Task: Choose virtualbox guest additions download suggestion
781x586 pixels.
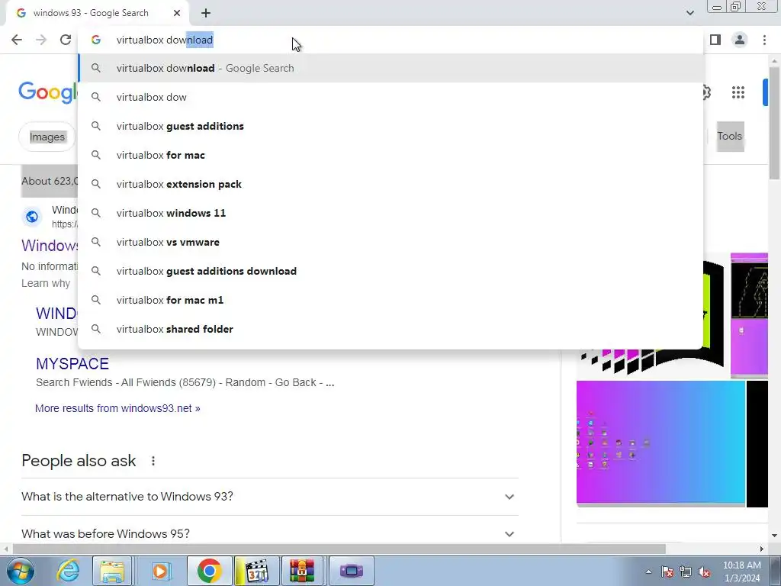Action: (391, 271)
